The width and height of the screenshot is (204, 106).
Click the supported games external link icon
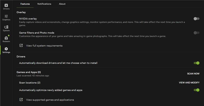point(21,99)
